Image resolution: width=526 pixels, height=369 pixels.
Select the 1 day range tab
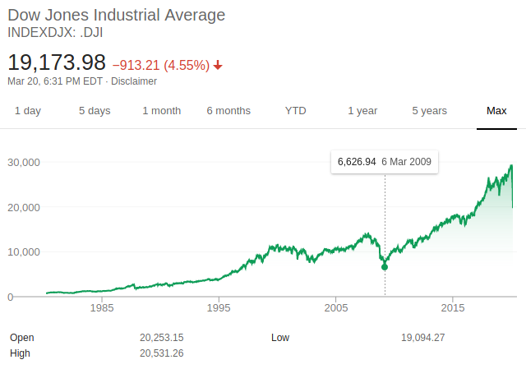pos(28,111)
